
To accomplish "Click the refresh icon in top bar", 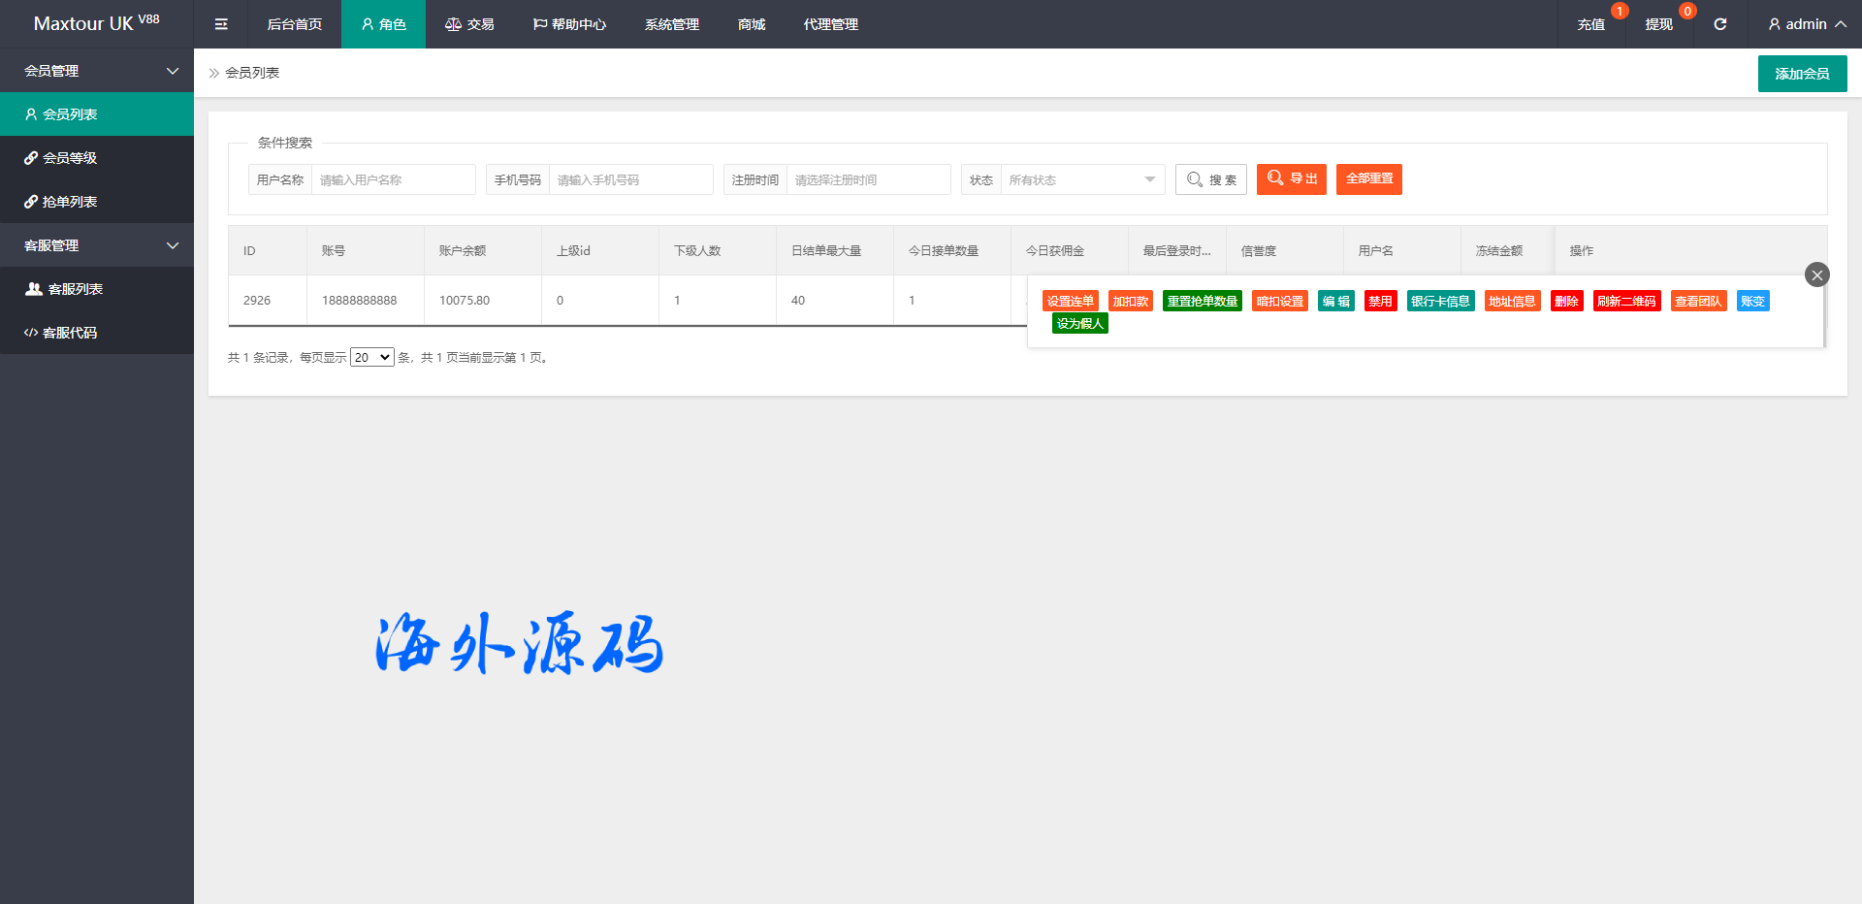I will (1719, 24).
